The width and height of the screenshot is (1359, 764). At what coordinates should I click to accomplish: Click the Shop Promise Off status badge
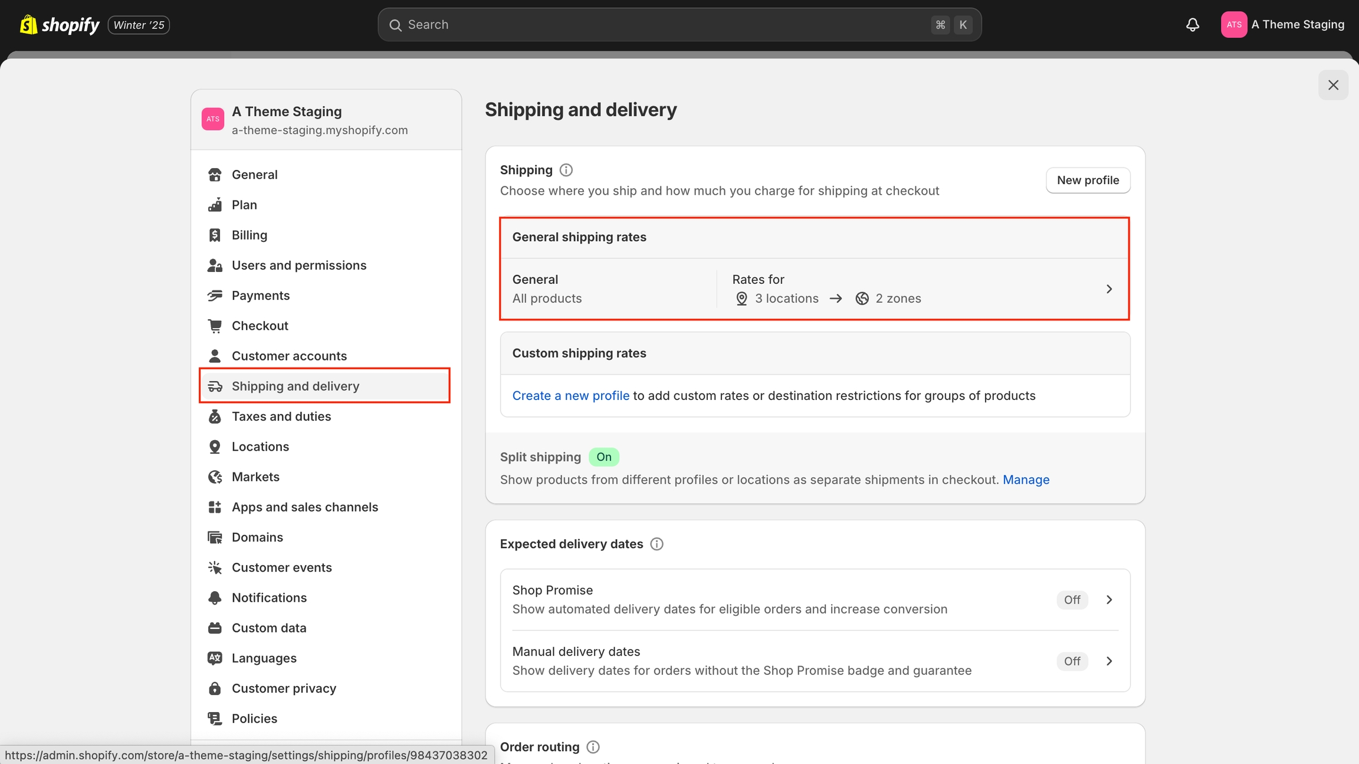tap(1072, 600)
